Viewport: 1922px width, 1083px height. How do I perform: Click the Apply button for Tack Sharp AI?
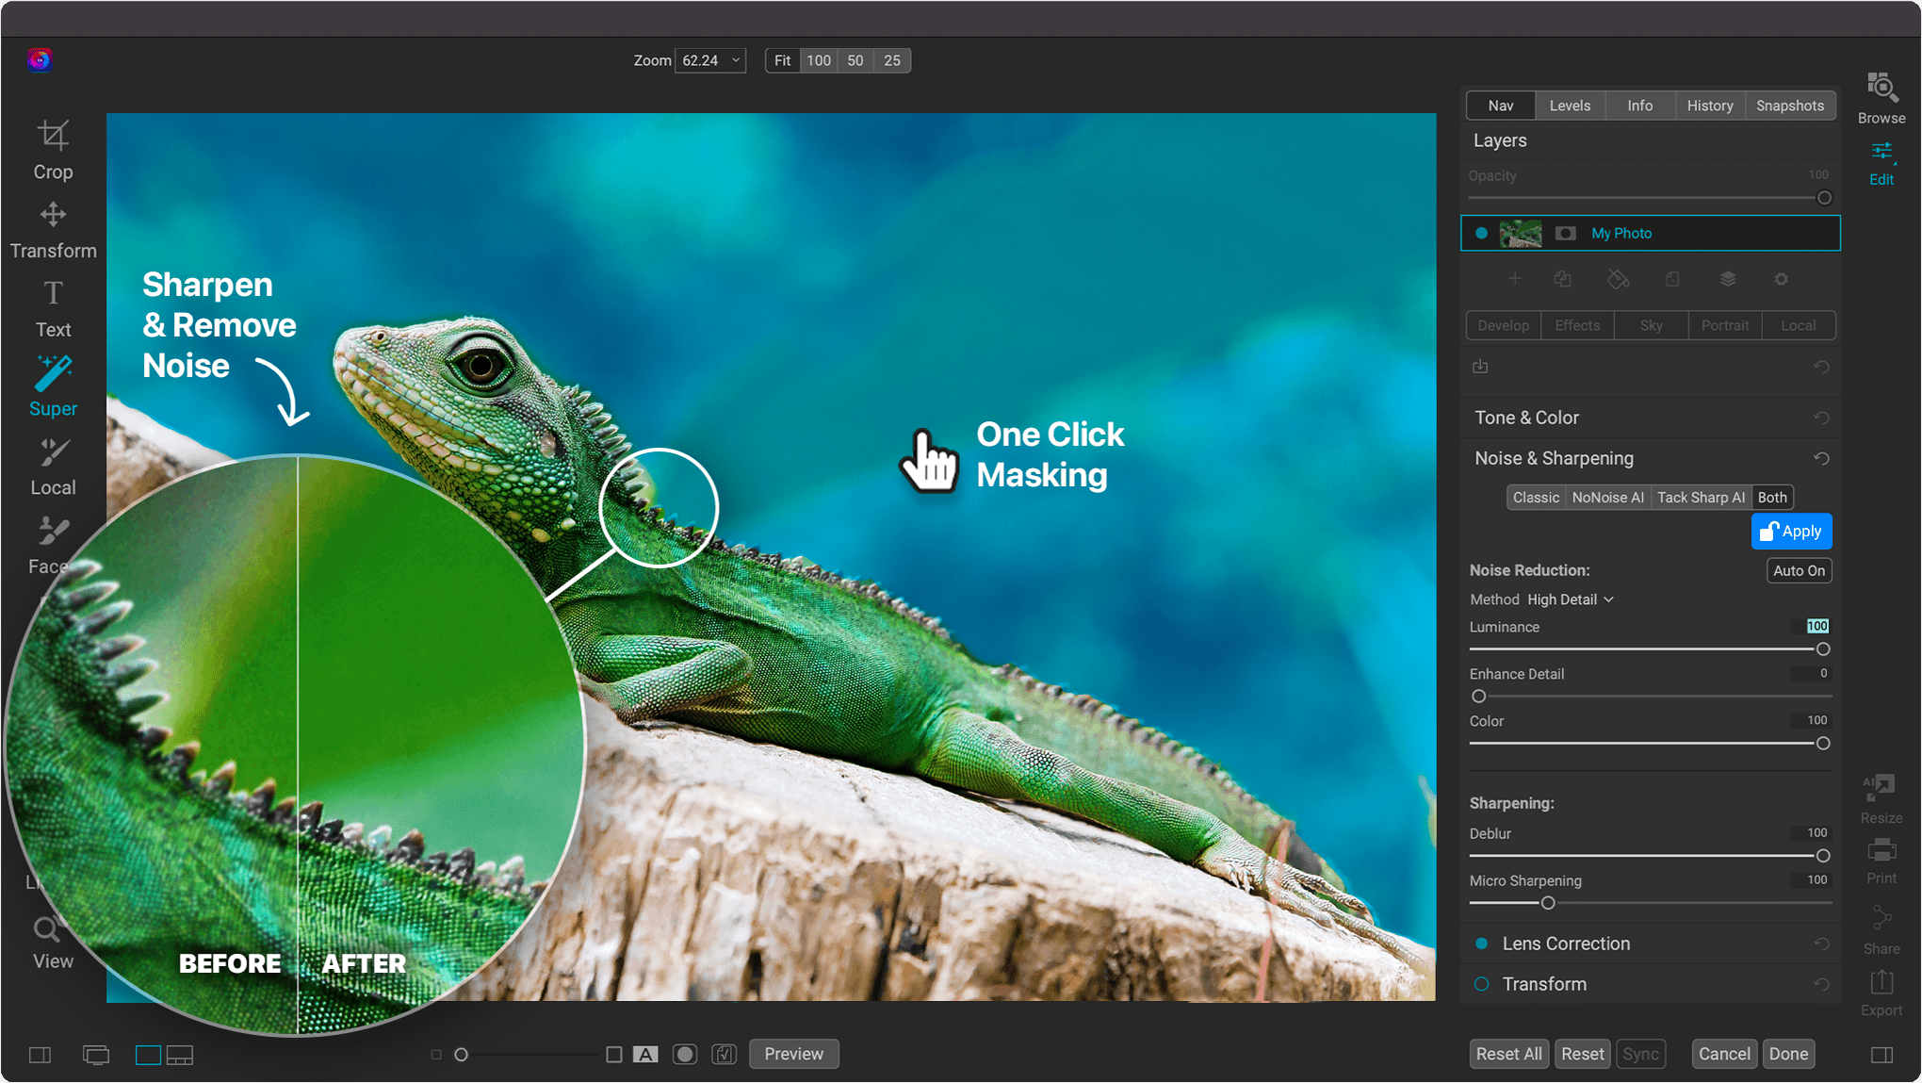point(1791,531)
